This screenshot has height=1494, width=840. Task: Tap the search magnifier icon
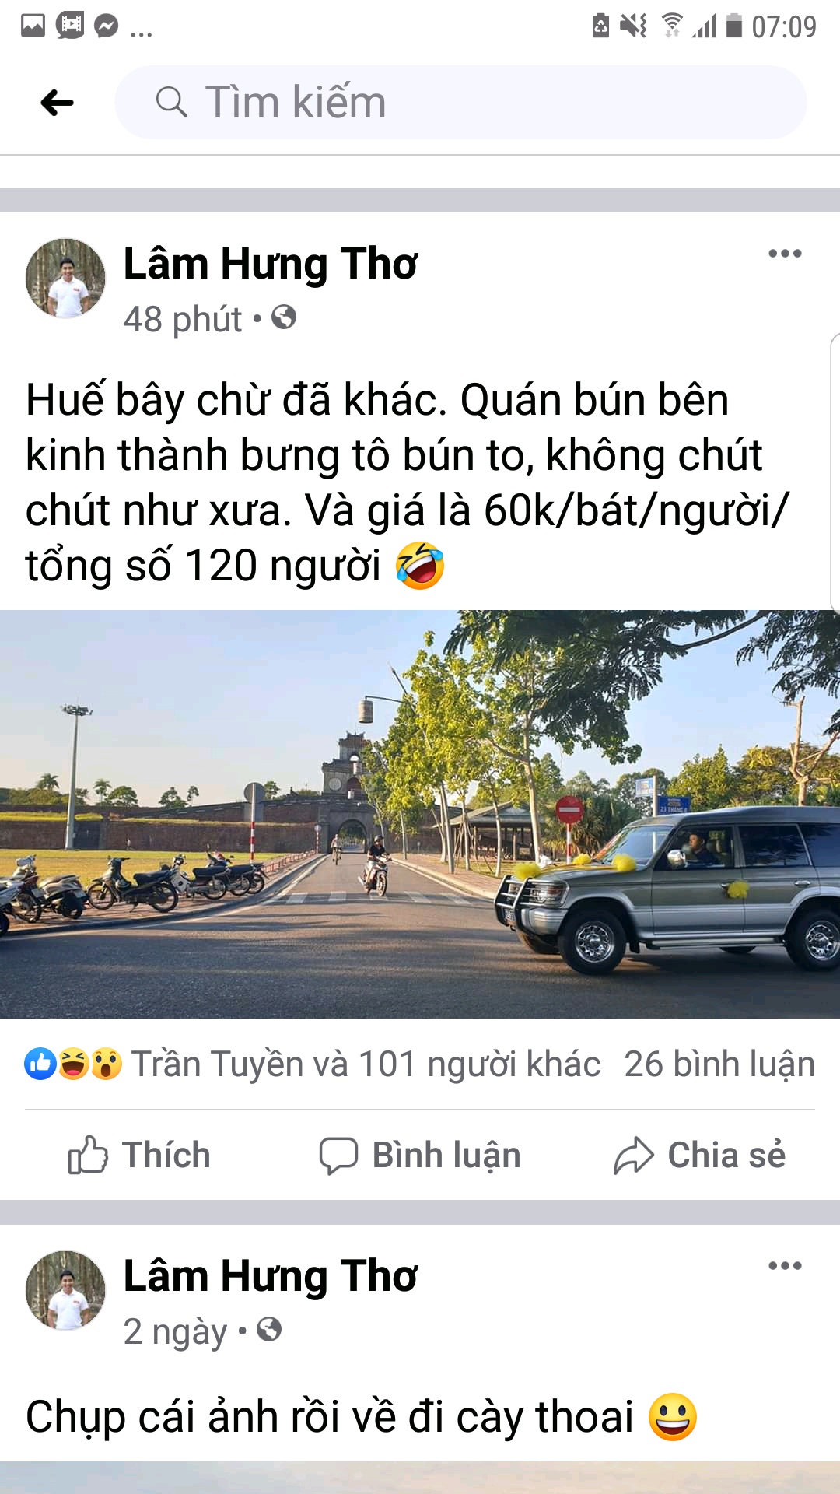pos(171,102)
